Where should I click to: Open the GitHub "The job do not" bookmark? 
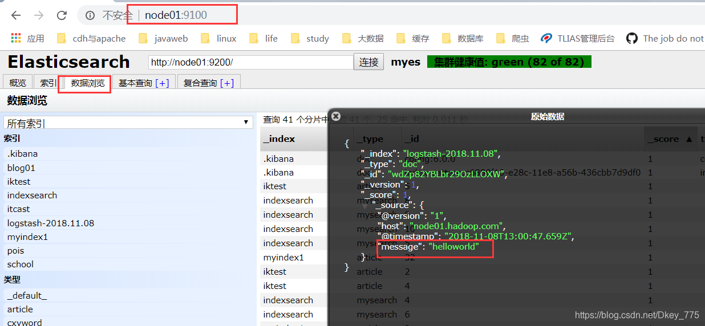[x=665, y=38]
